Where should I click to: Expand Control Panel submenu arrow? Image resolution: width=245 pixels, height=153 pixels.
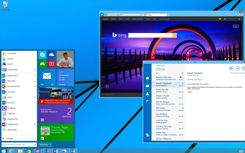35,70
